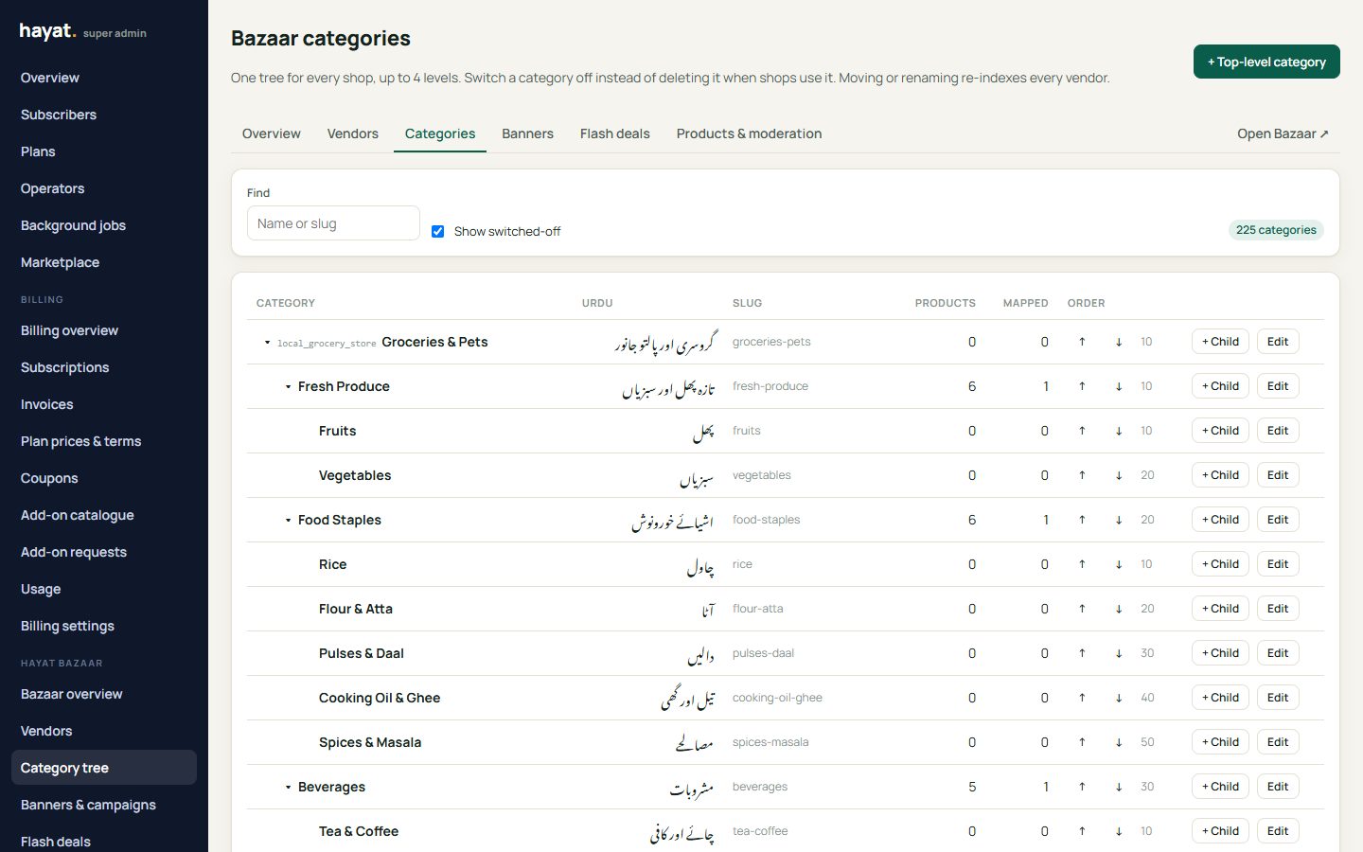Open the Banners tab

527,133
